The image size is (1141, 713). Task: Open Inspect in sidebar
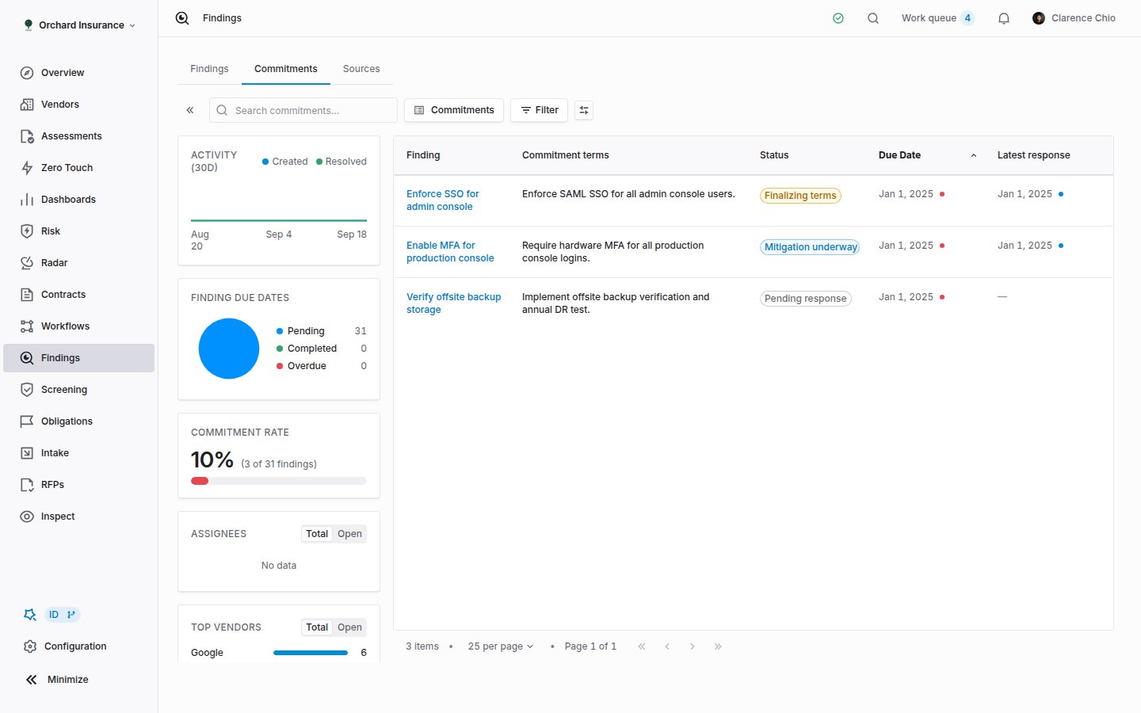pos(78,517)
